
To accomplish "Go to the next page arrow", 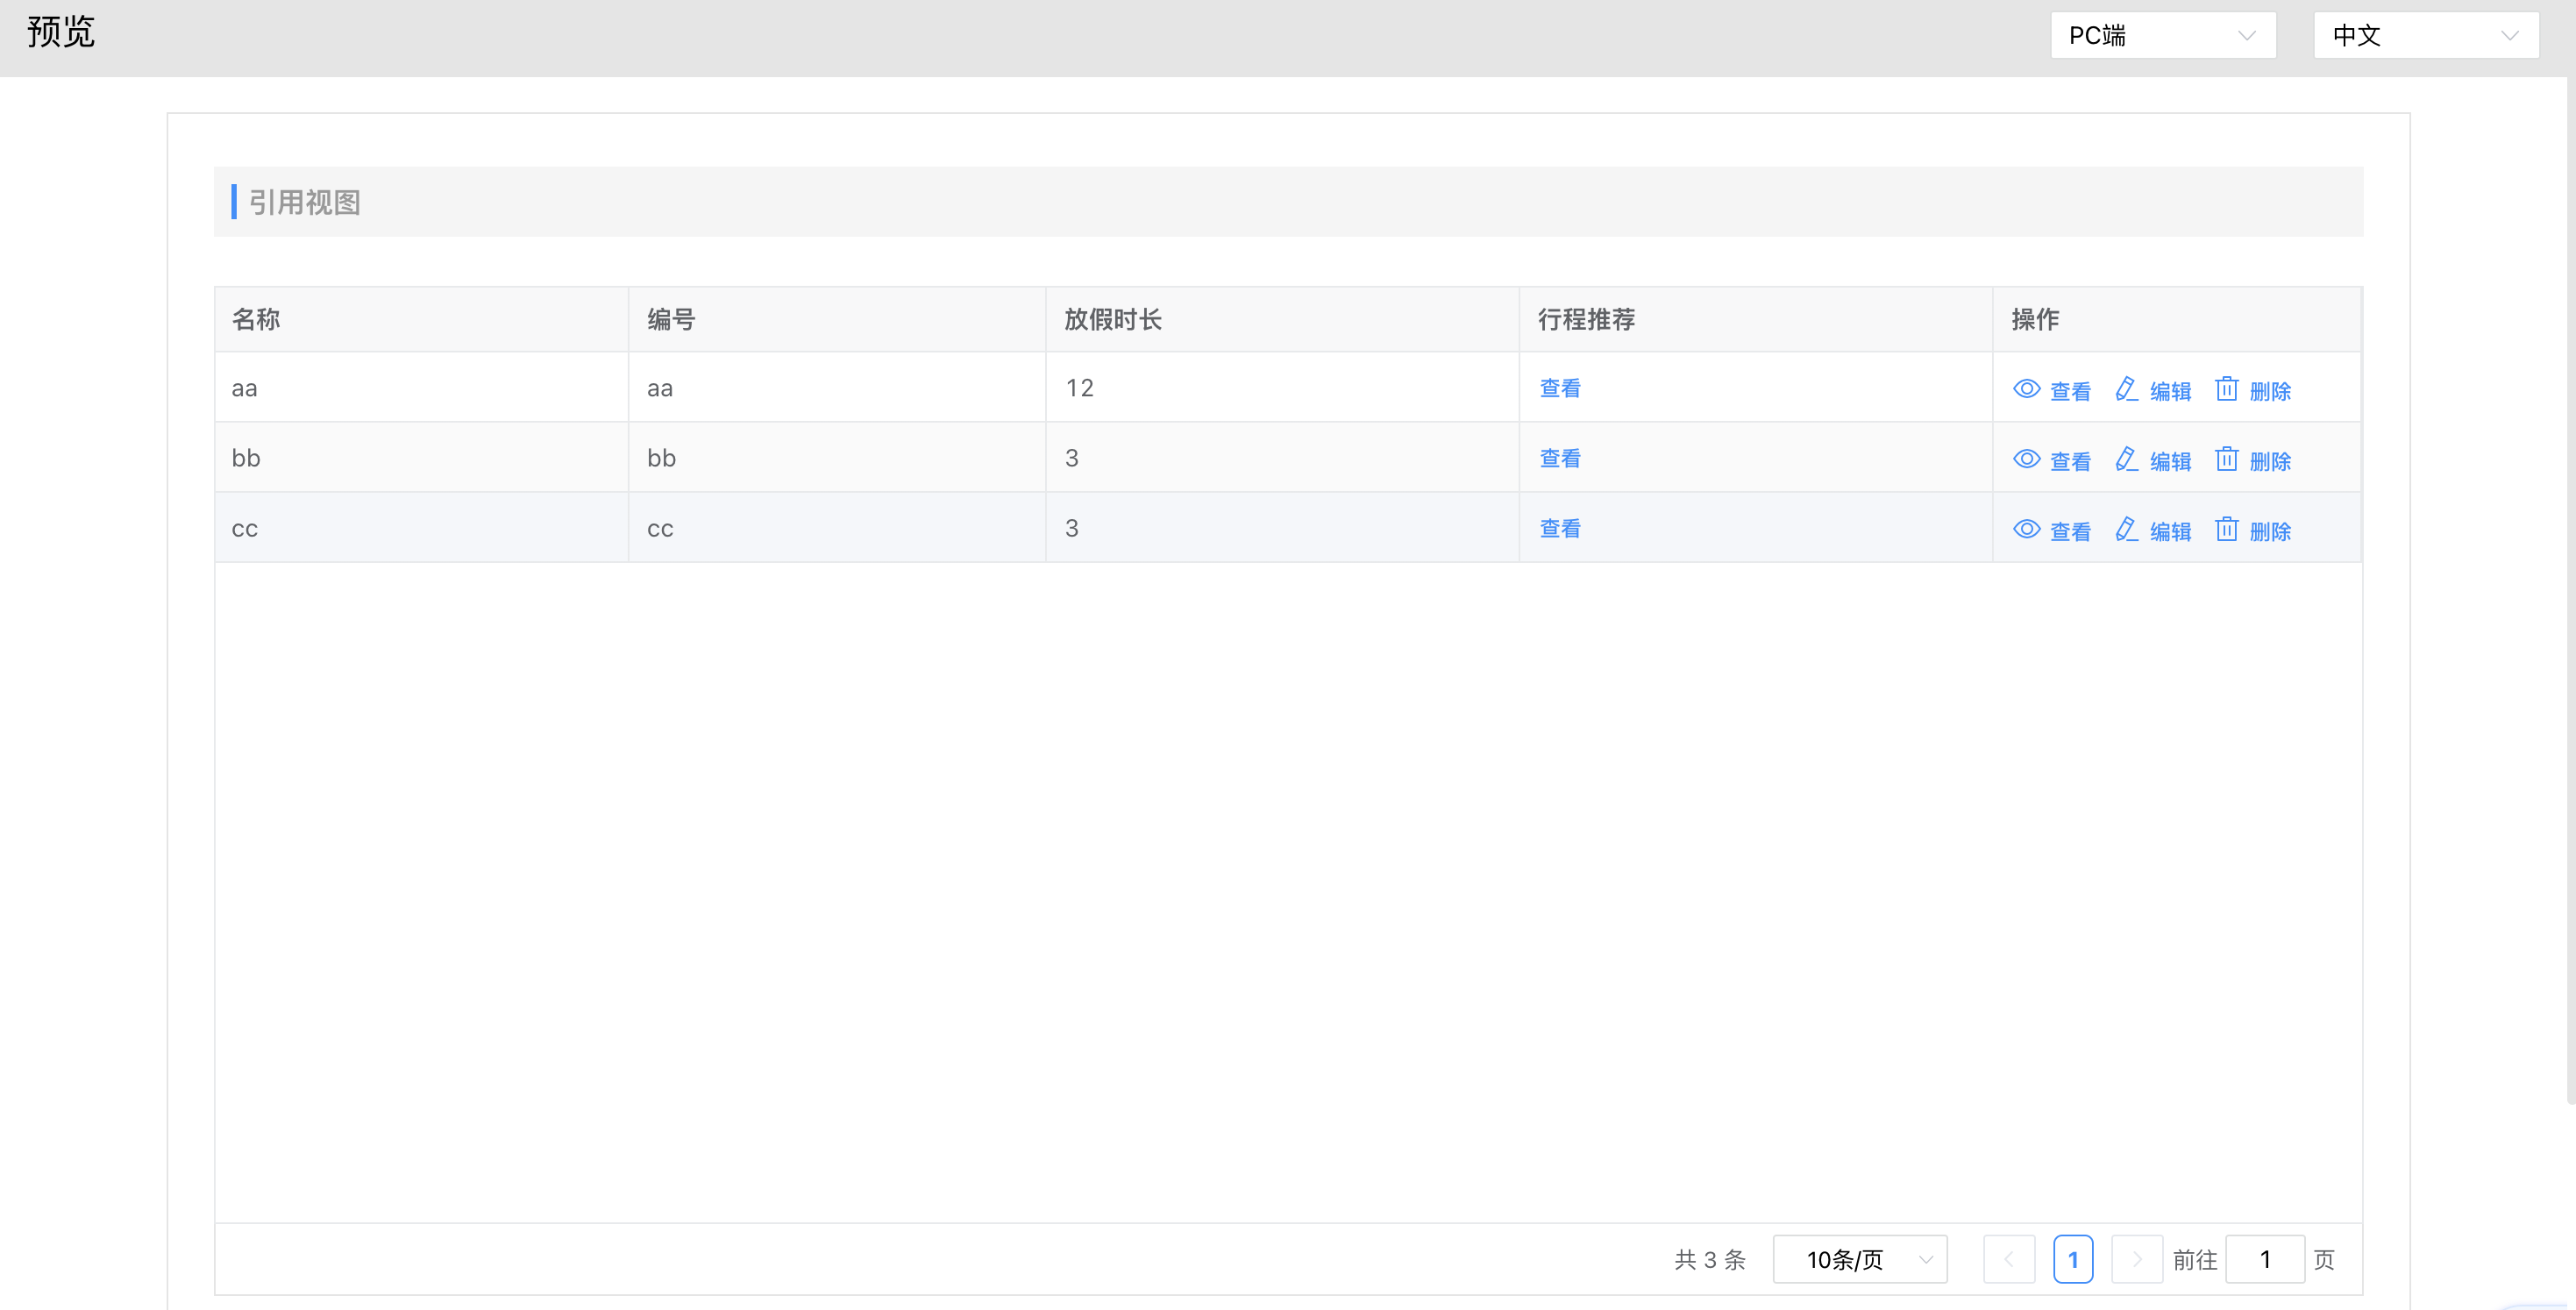I will 2136,1259.
